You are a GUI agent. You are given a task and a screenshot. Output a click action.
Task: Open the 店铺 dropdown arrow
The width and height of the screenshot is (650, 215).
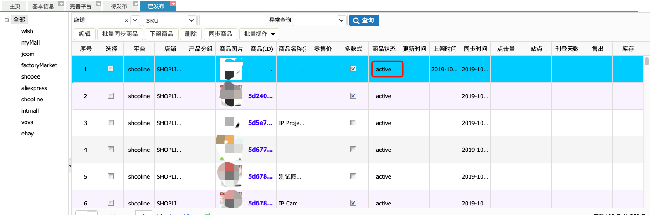click(x=135, y=20)
